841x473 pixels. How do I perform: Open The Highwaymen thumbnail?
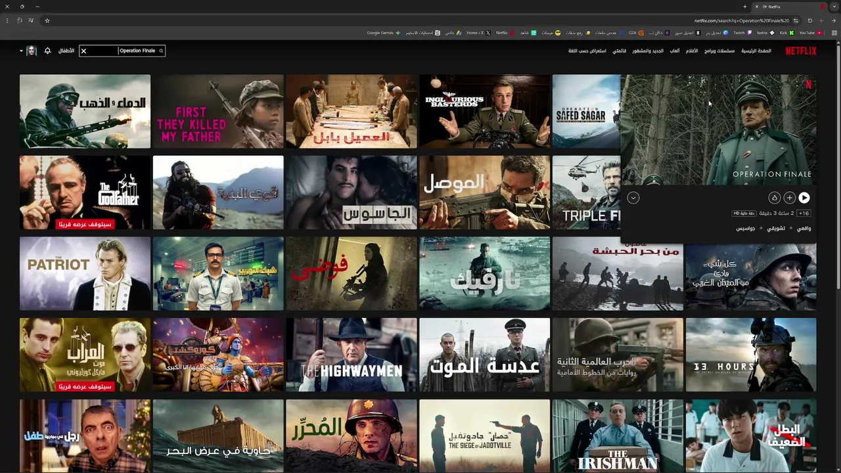[352, 355]
